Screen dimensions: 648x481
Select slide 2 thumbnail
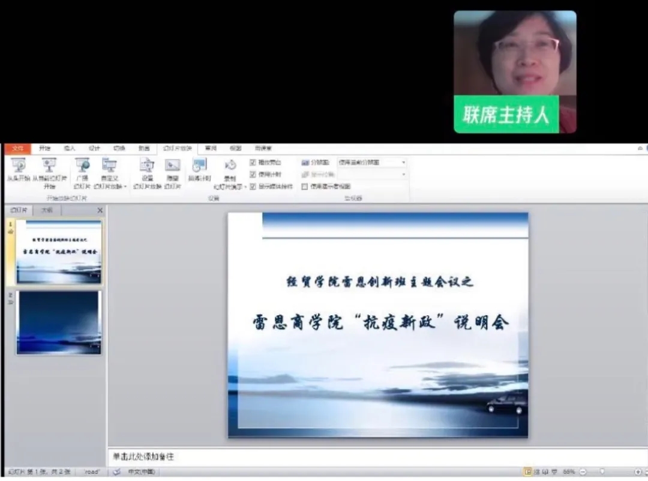click(x=58, y=322)
